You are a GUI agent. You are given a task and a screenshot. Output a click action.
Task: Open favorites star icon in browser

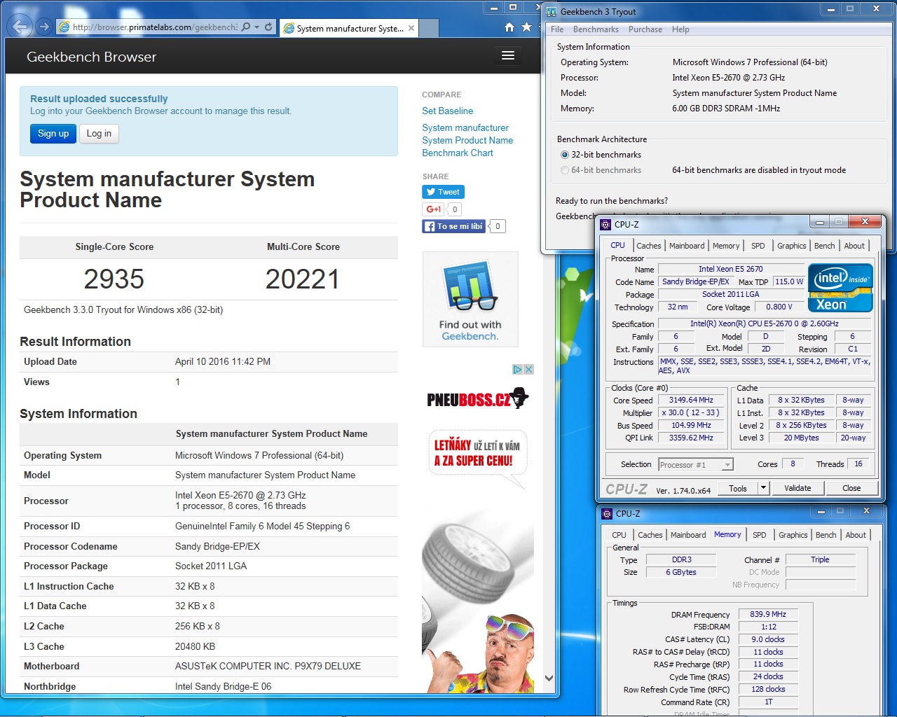527,27
